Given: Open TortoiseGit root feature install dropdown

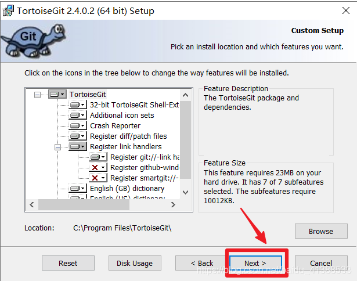Looking at the screenshot, I should coord(57,94).
